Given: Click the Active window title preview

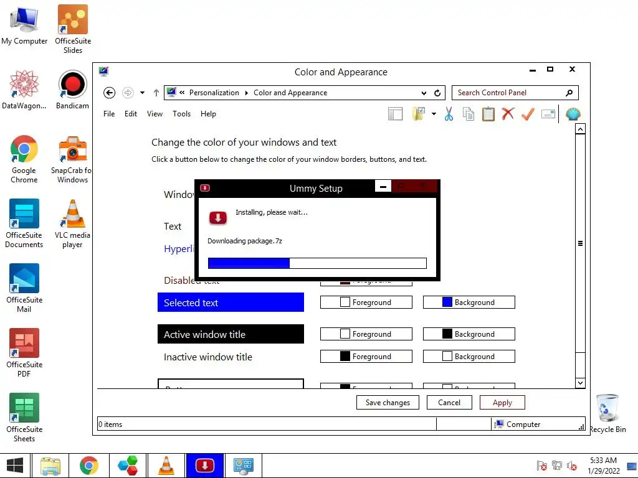Looking at the screenshot, I should click(x=231, y=334).
